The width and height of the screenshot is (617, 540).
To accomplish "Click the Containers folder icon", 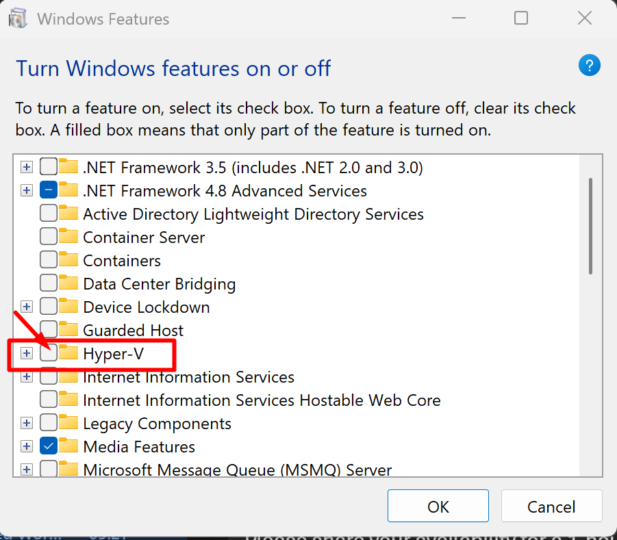I will [68, 261].
